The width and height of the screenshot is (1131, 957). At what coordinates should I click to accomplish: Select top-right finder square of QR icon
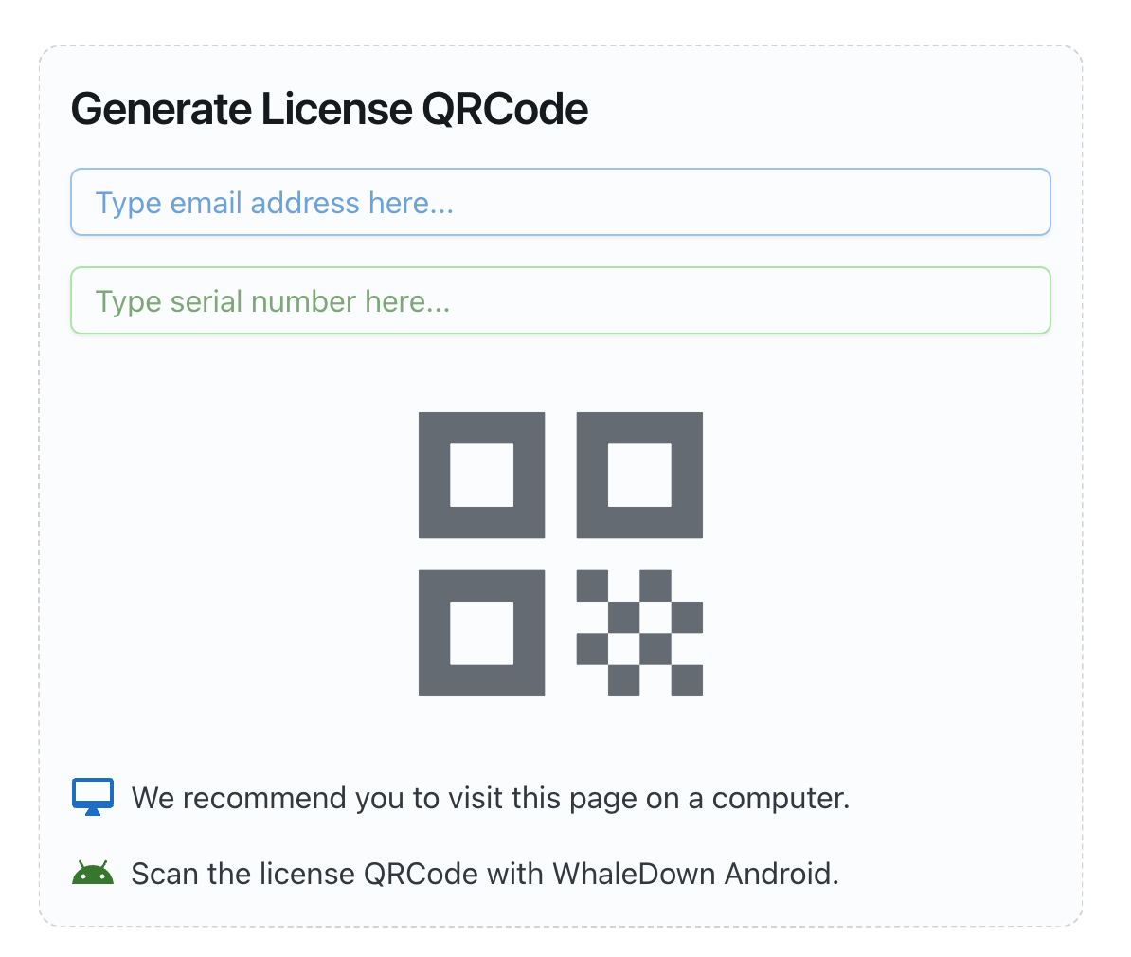pyautogui.click(x=639, y=475)
